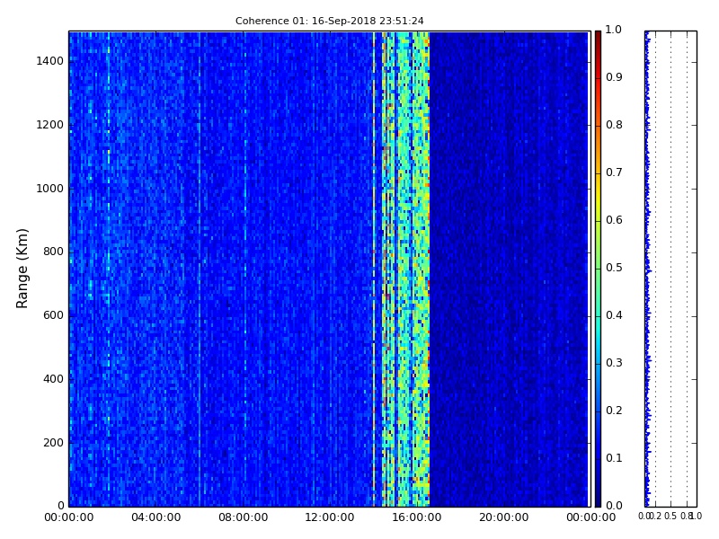Viewport: 719px width, 539px height.
Task: Click the 16:00:00 time axis label
Action: [417, 517]
